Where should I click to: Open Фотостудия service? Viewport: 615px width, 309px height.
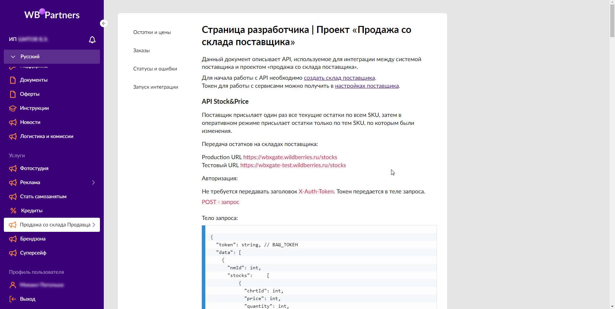click(34, 168)
